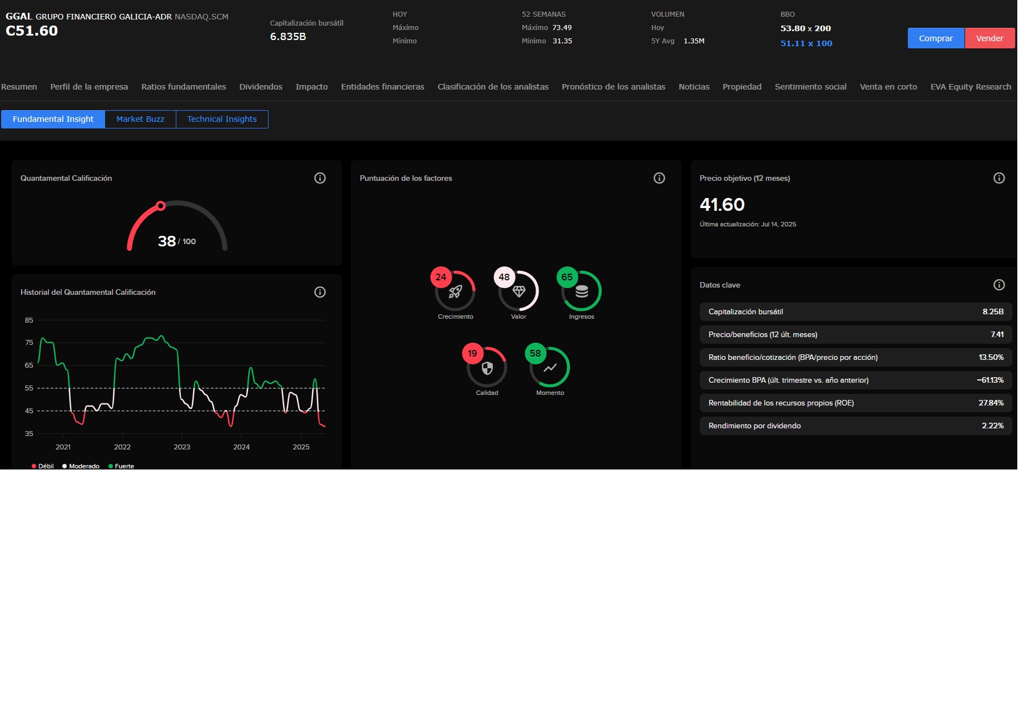Switch to Technical Insights tab
The height and width of the screenshot is (712, 1034).
tap(222, 119)
